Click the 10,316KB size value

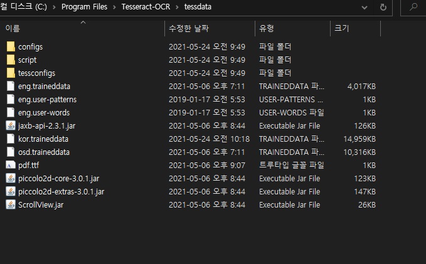click(359, 152)
